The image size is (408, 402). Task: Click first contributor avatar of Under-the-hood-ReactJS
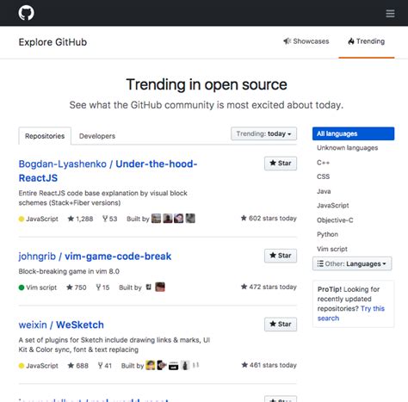156,219
